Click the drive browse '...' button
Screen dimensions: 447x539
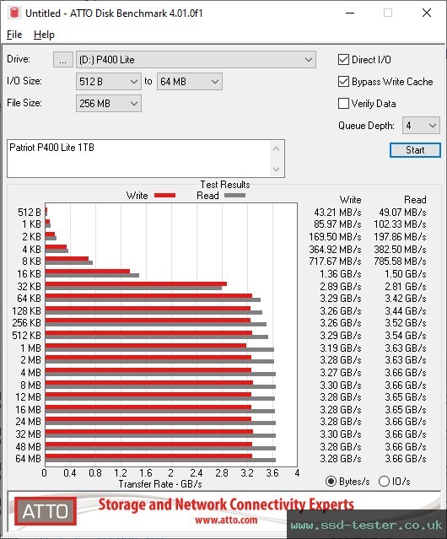63,60
